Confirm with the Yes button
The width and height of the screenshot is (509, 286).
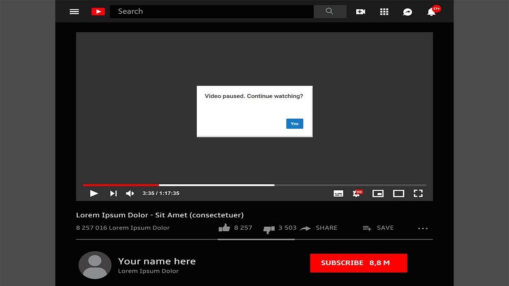[295, 124]
